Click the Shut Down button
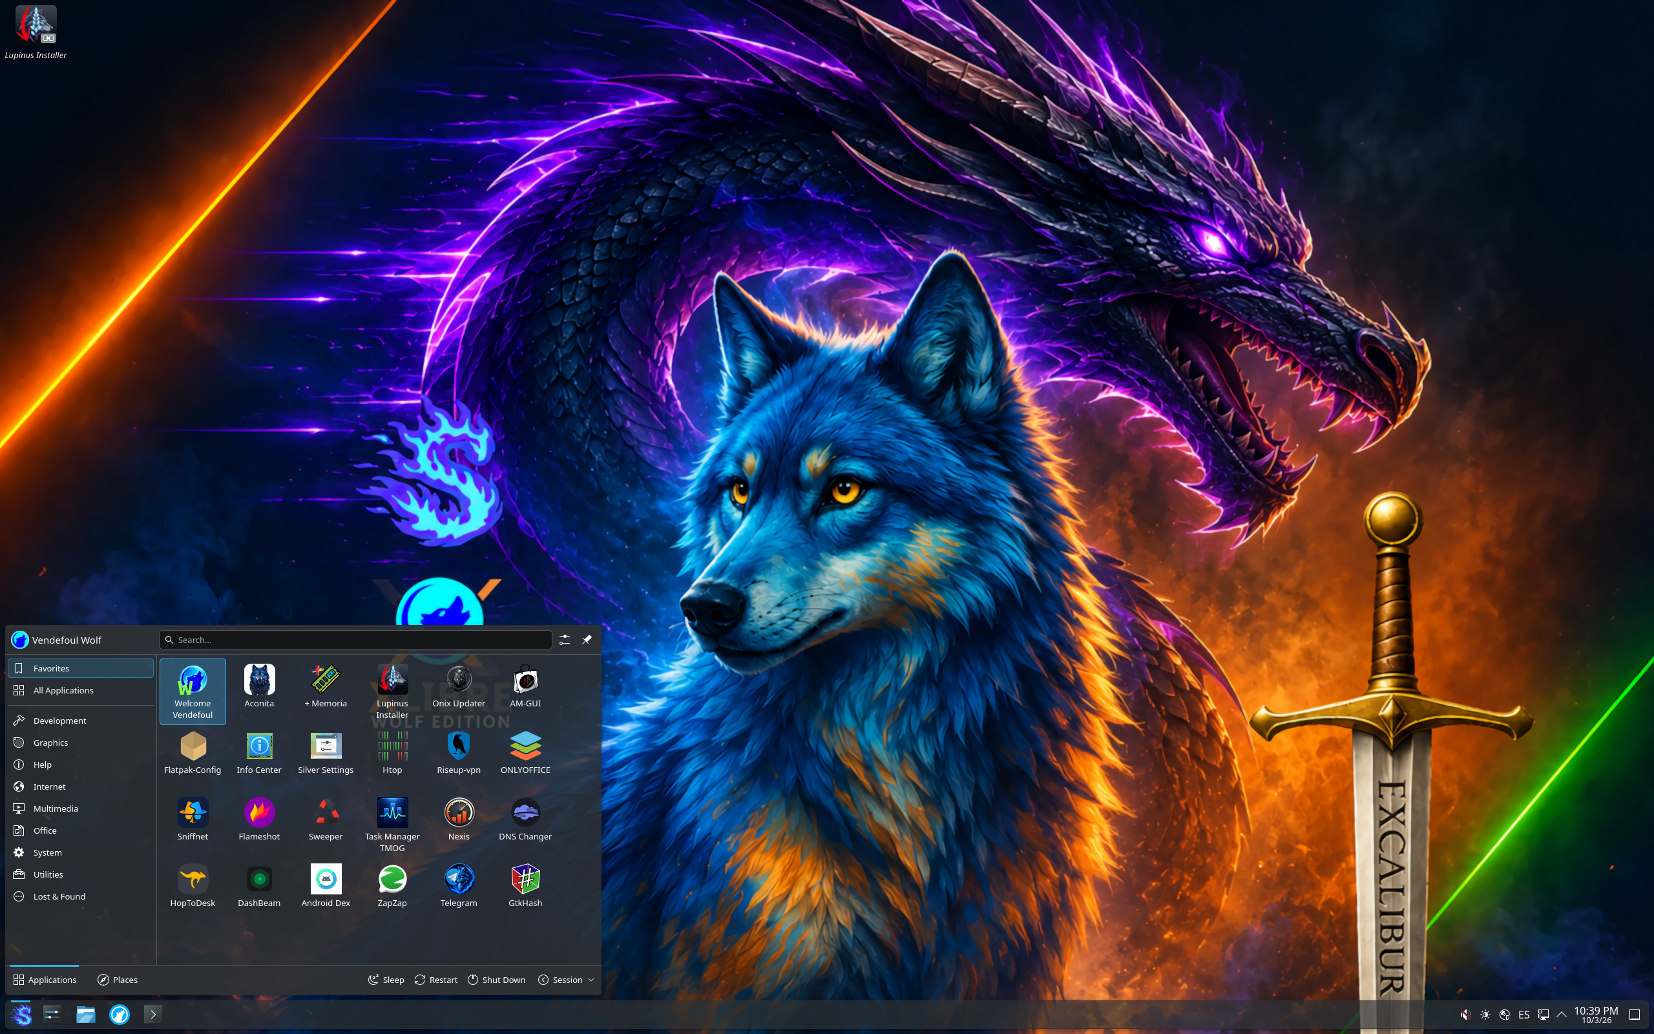 tap(497, 979)
